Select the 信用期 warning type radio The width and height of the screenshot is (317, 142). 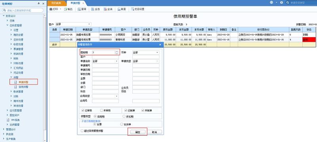(x=95, y=116)
